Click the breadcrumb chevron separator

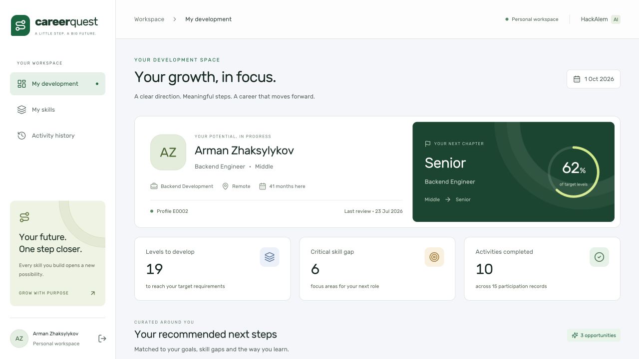175,19
